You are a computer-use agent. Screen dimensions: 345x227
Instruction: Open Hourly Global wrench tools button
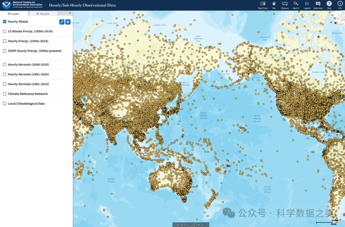(62, 22)
